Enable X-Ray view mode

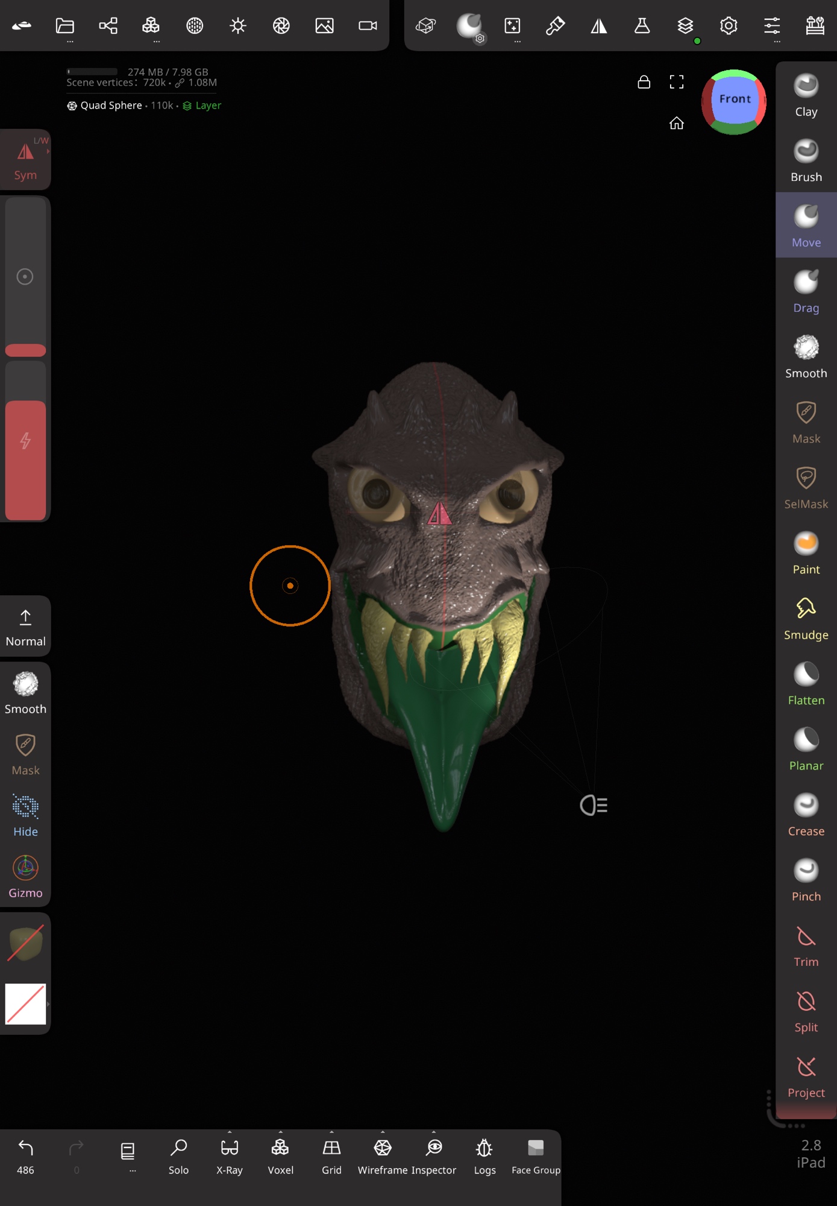230,1156
